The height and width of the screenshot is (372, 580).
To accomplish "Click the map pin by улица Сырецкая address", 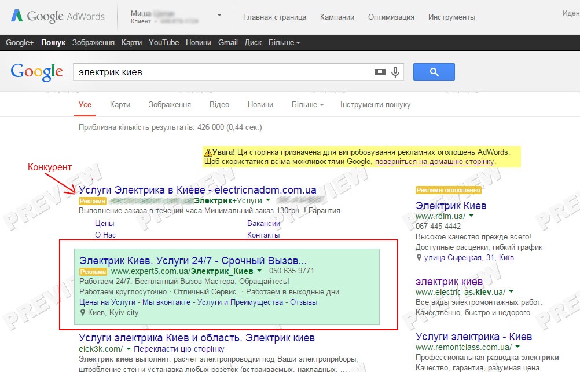I will tap(419, 258).
